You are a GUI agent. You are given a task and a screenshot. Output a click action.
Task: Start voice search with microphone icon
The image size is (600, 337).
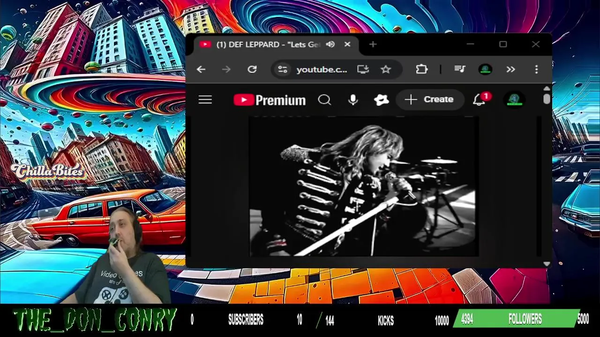coord(353,100)
